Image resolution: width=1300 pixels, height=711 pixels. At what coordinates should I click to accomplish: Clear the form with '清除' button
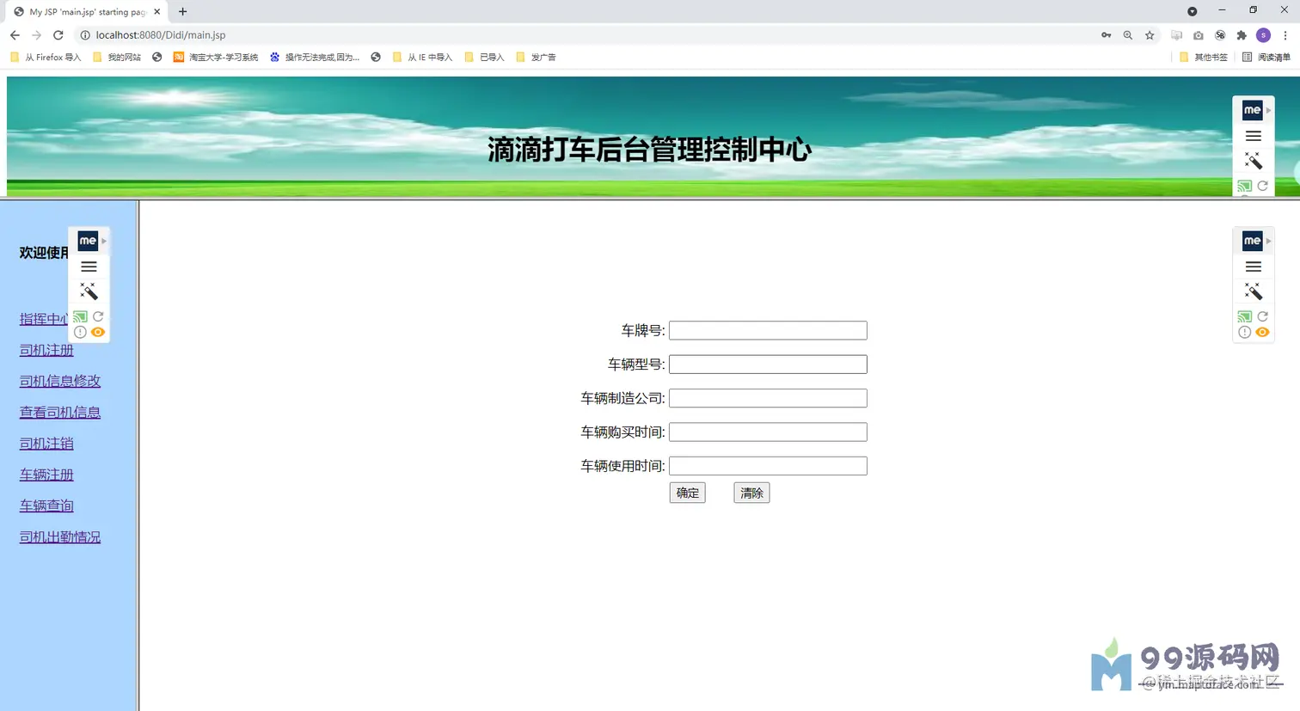(751, 493)
